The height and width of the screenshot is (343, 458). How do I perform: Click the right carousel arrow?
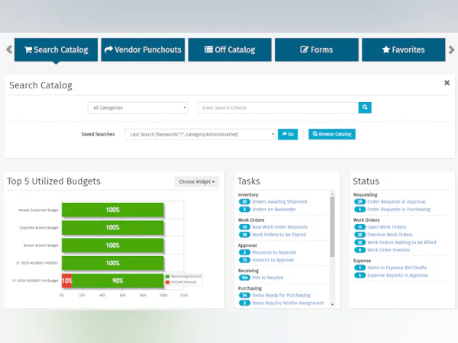451,50
